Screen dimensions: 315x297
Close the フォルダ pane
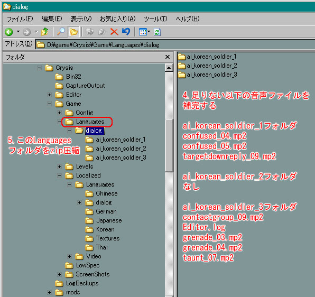(168, 57)
